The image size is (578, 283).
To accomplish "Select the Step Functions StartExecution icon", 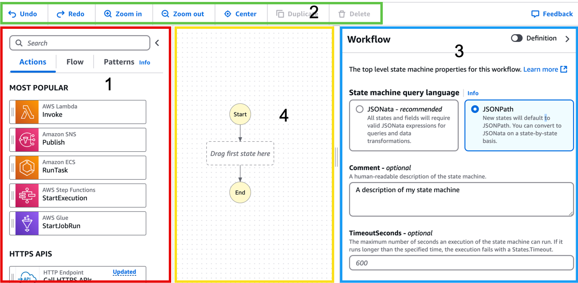I will [x=27, y=196].
